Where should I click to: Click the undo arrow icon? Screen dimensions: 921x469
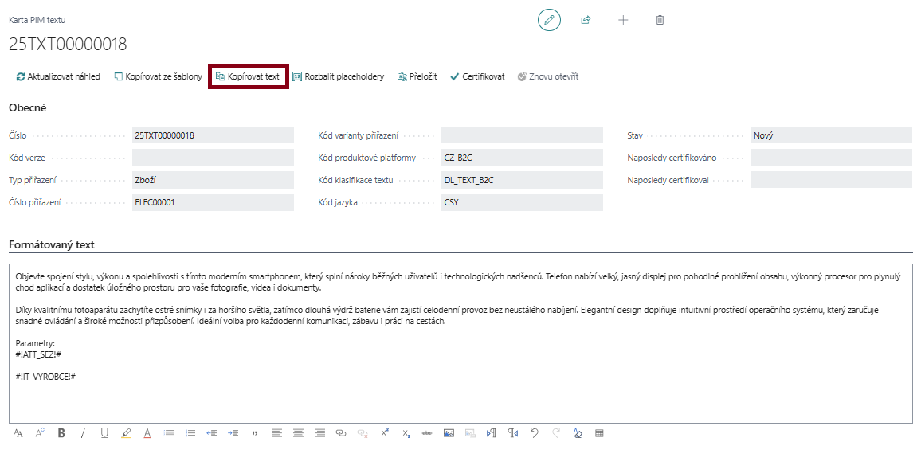coord(535,433)
